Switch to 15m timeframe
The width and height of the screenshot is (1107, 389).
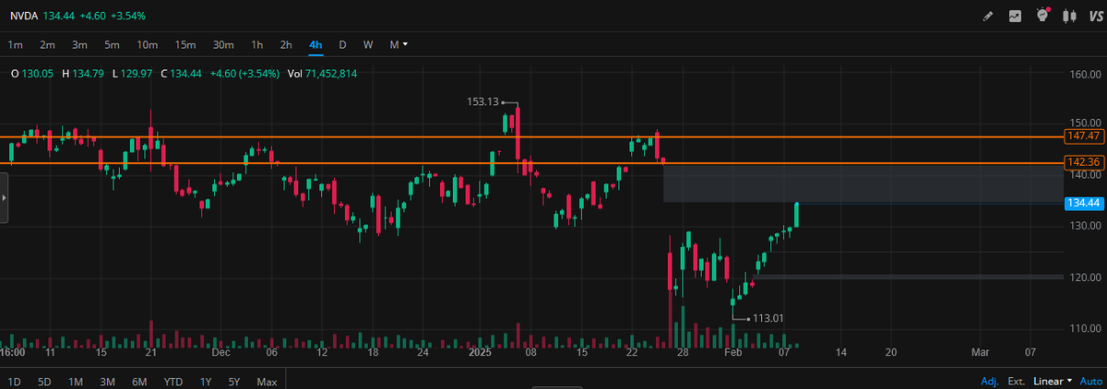point(185,44)
